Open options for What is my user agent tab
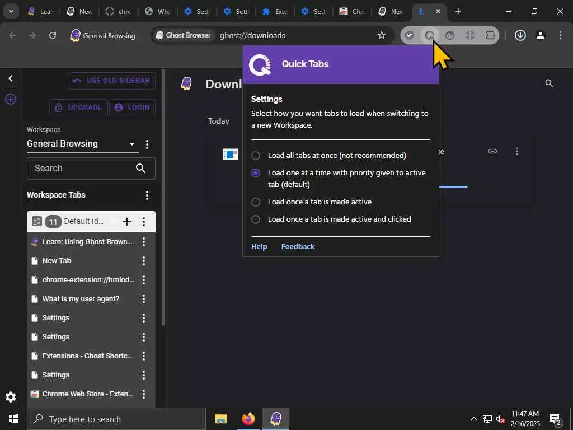573x430 pixels. [x=144, y=299]
